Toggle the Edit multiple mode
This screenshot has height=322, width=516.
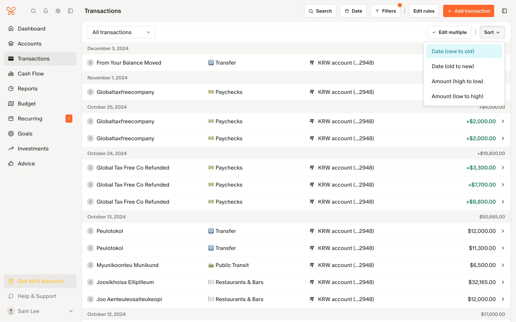point(449,32)
